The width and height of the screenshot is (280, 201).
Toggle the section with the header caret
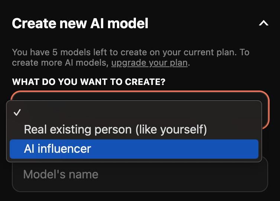[x=263, y=23]
